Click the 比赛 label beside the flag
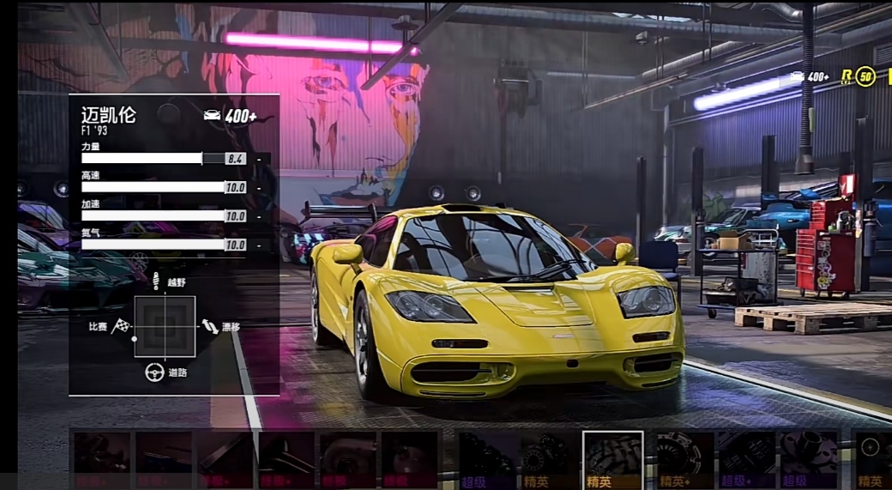 click(98, 327)
